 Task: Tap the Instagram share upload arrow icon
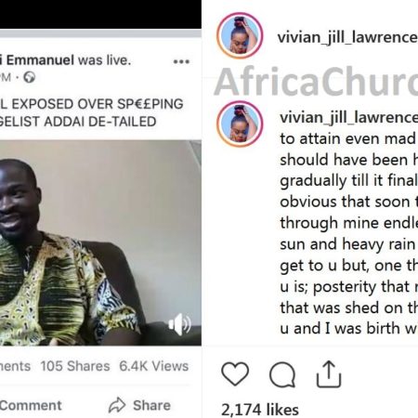[329, 374]
